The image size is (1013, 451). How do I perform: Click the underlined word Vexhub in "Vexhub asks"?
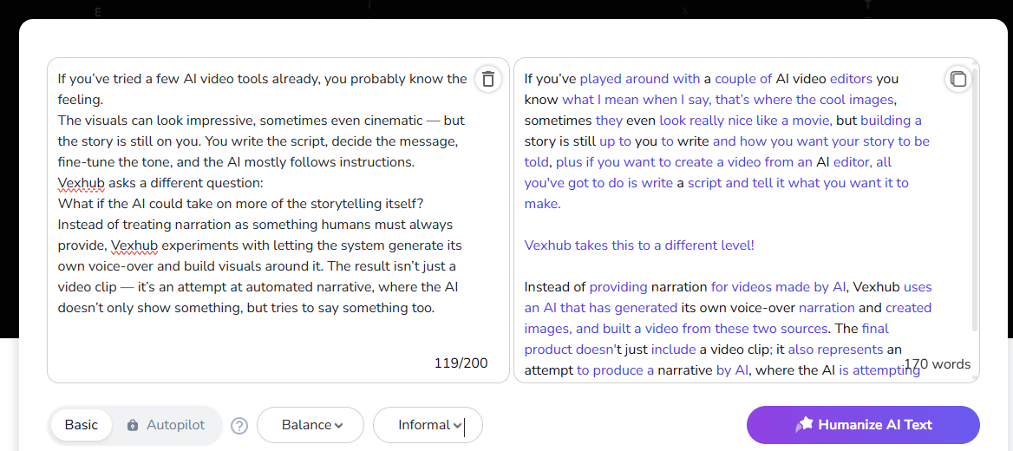80,183
